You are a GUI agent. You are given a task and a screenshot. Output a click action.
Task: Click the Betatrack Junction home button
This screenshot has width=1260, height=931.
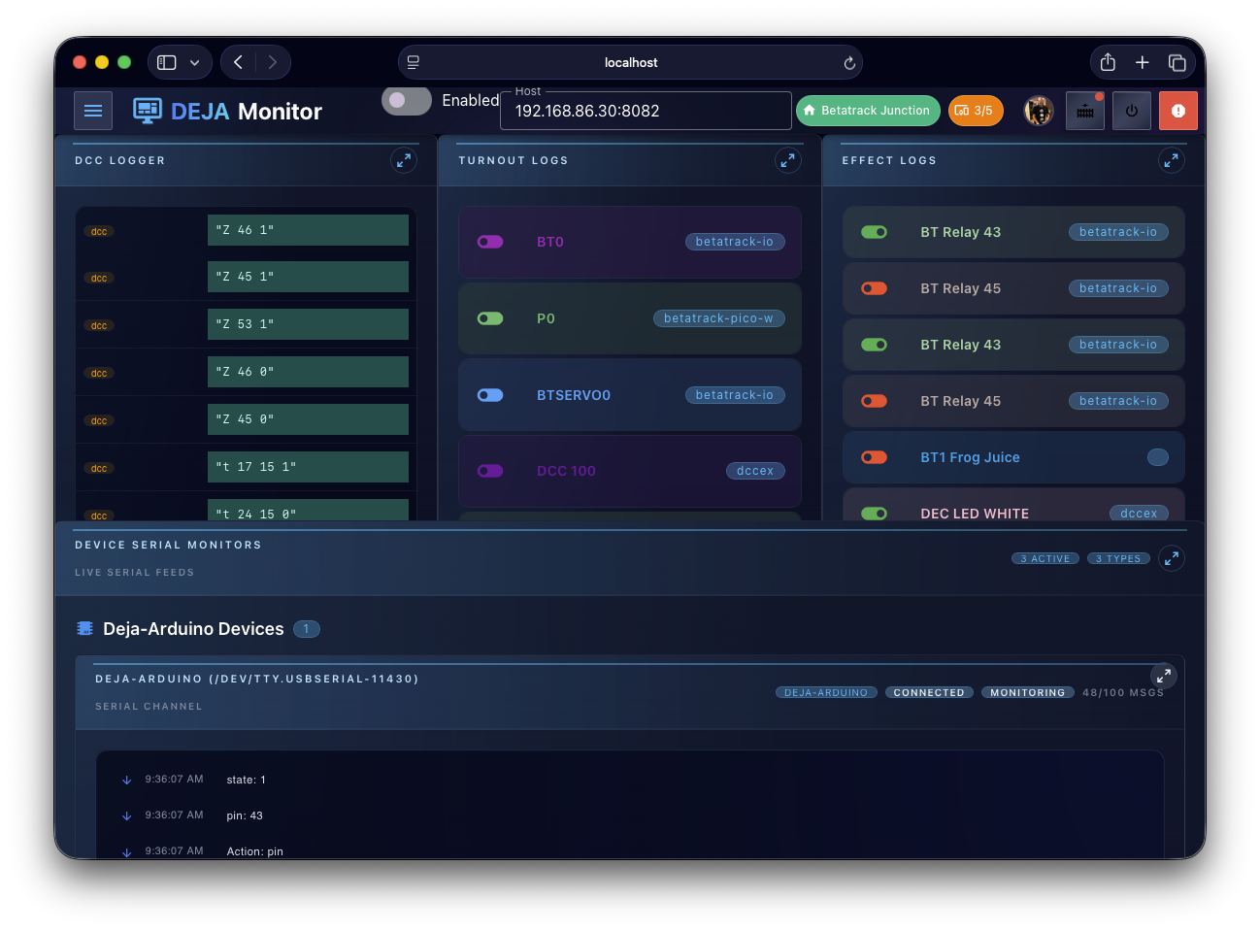click(868, 110)
